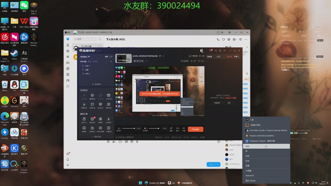Open the speaker device dropdown arrow
This screenshot has height=186, width=331.
(x=147, y=128)
